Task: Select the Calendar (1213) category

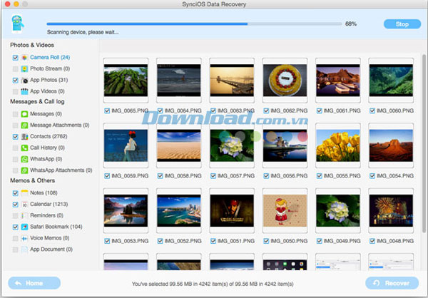Action: pos(49,204)
